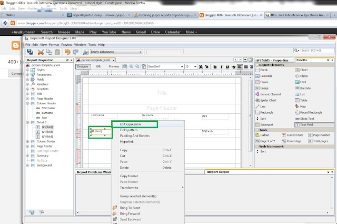
Task: Click the report query datasource icon
Action: pyautogui.click(x=86, y=52)
